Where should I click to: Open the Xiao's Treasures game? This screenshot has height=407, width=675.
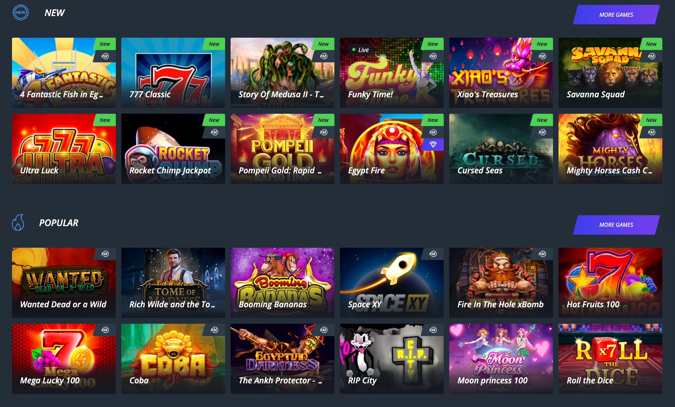pyautogui.click(x=501, y=73)
